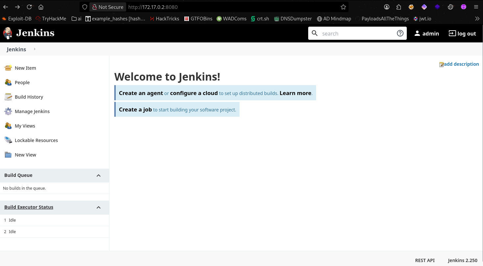Click the Manage Jenkins gear icon
Image resolution: width=483 pixels, height=266 pixels.
coord(8,111)
